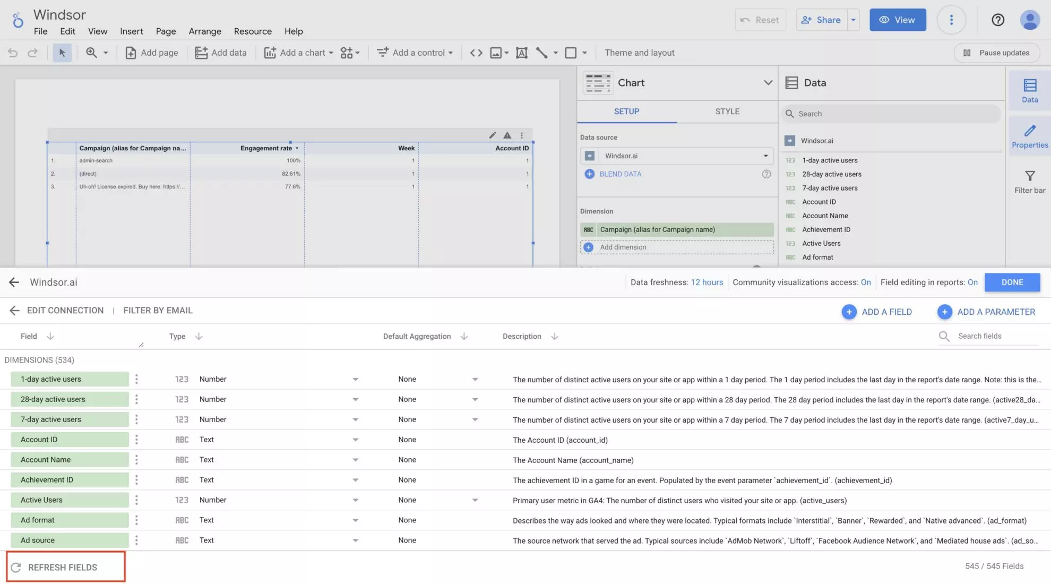1051x584 pixels.
Task: Open more options for 1-day active users field
Action: click(x=136, y=379)
